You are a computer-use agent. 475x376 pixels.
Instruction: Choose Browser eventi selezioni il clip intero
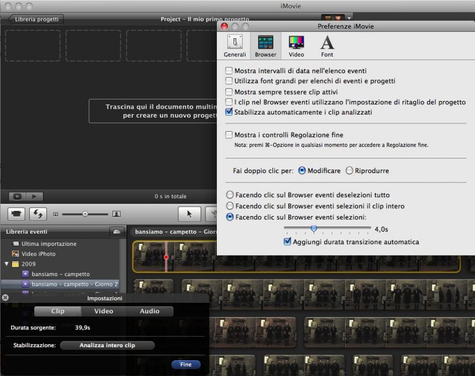pyautogui.click(x=230, y=206)
